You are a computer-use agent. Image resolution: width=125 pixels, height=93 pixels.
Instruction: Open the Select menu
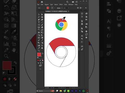56,5
